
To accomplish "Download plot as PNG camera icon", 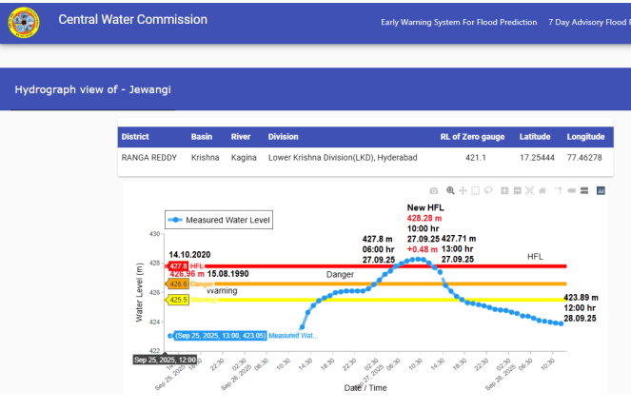I will [434, 191].
